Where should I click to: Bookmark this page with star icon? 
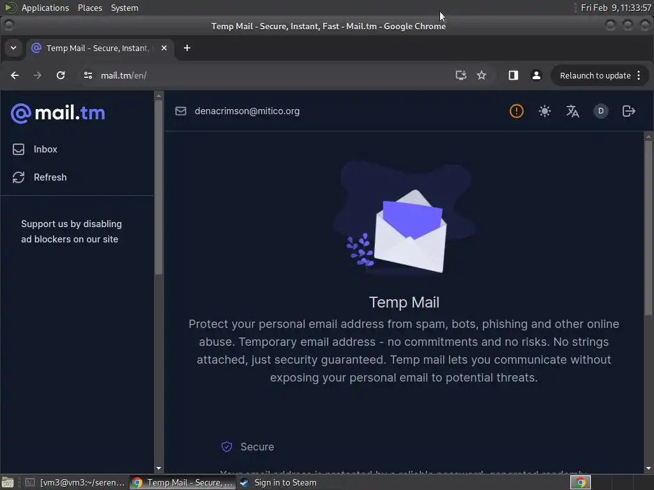click(482, 75)
